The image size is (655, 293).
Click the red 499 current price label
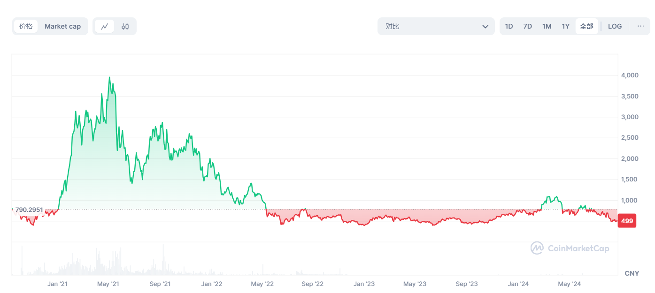point(627,221)
